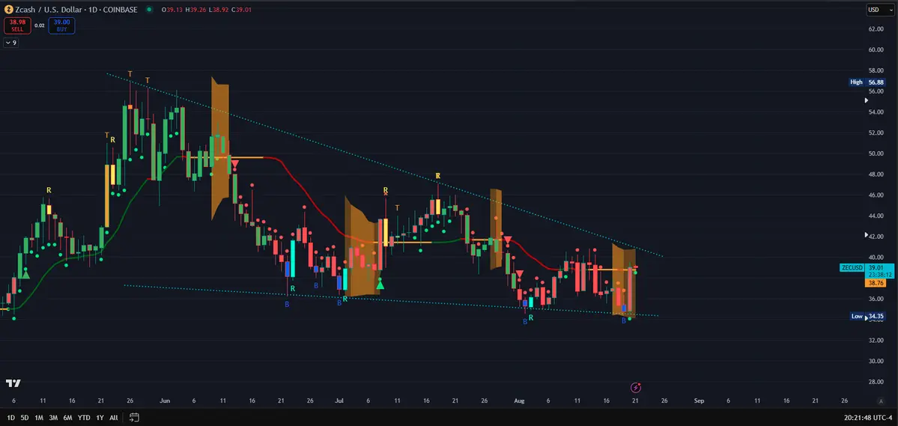Expand the collapsed 9 indicators legend
The height and width of the screenshot is (426, 898).
[x=11, y=43]
